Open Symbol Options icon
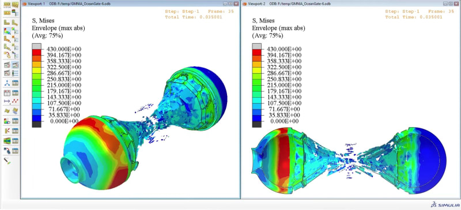 click(x=16, y=39)
